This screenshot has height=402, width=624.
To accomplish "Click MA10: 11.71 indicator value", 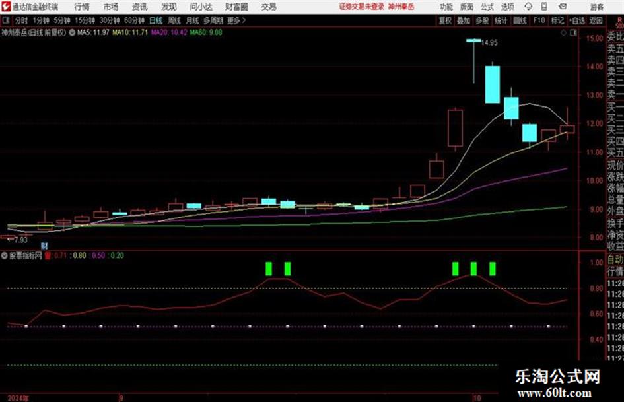I will click(x=130, y=32).
